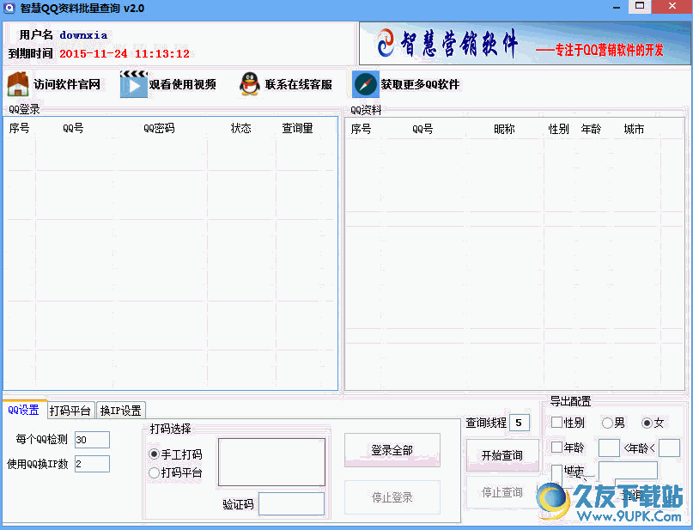Screen dimensions: 693x530
Task: Click 登录全部 button
Action: [x=392, y=450]
